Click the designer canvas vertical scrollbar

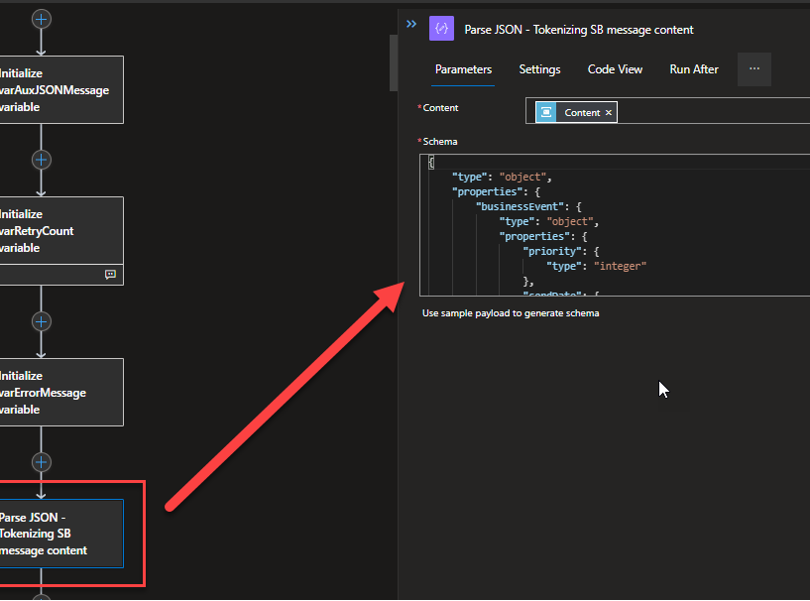click(x=394, y=62)
